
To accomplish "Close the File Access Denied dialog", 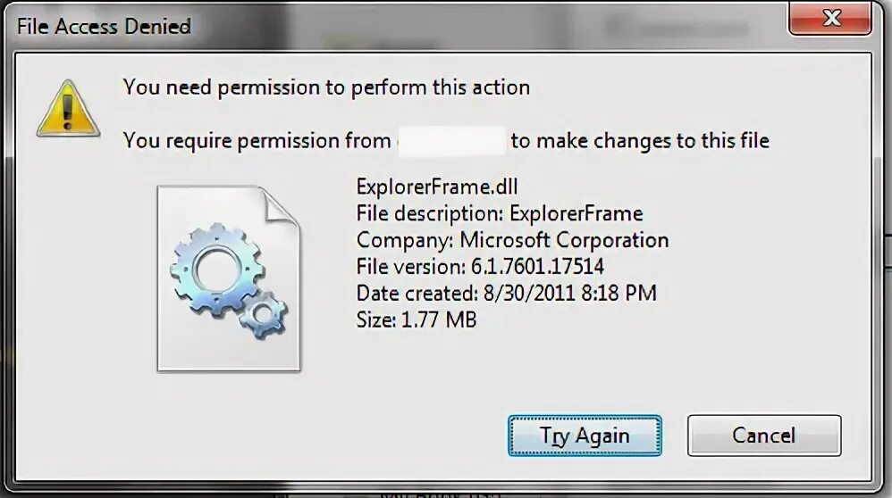I will [x=830, y=18].
